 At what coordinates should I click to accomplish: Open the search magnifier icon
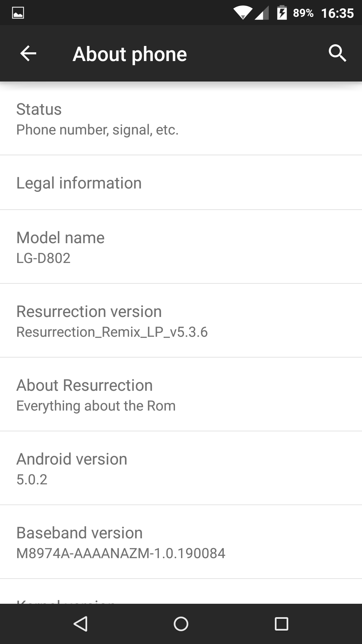coord(337,53)
